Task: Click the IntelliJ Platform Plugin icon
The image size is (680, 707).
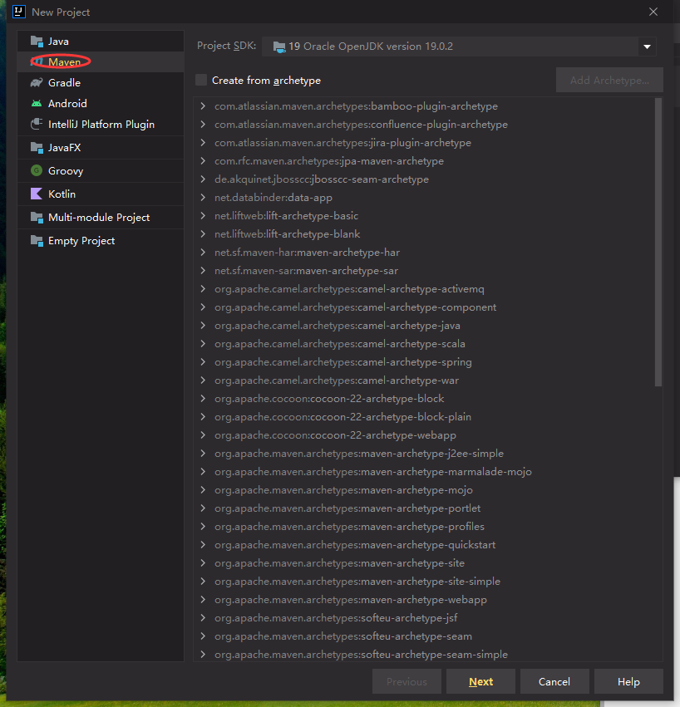Action: click(37, 124)
